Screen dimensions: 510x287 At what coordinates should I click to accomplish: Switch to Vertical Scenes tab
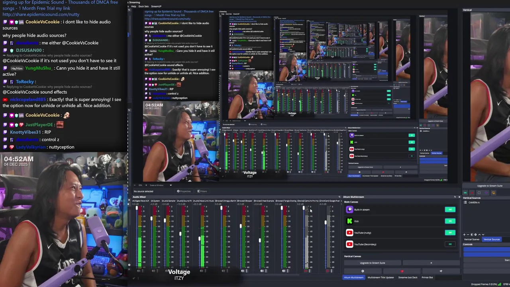point(472,239)
